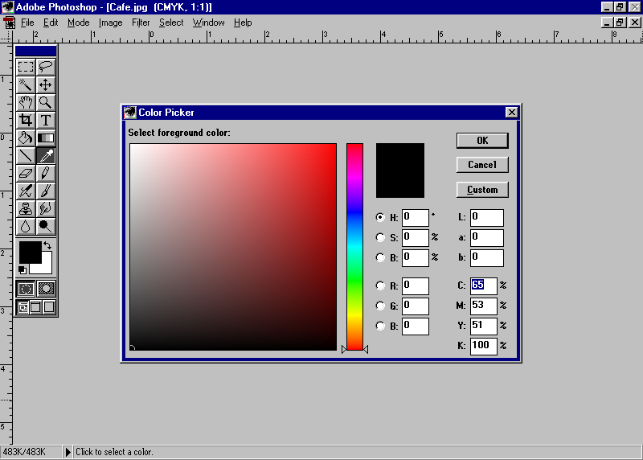This screenshot has height=460, width=643.
Task: Click the switch foreground/background colors arrow
Action: [47, 245]
